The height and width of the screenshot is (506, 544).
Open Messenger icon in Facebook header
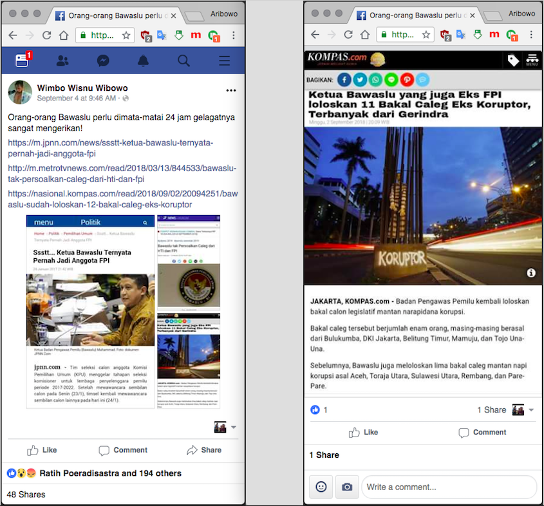[103, 61]
